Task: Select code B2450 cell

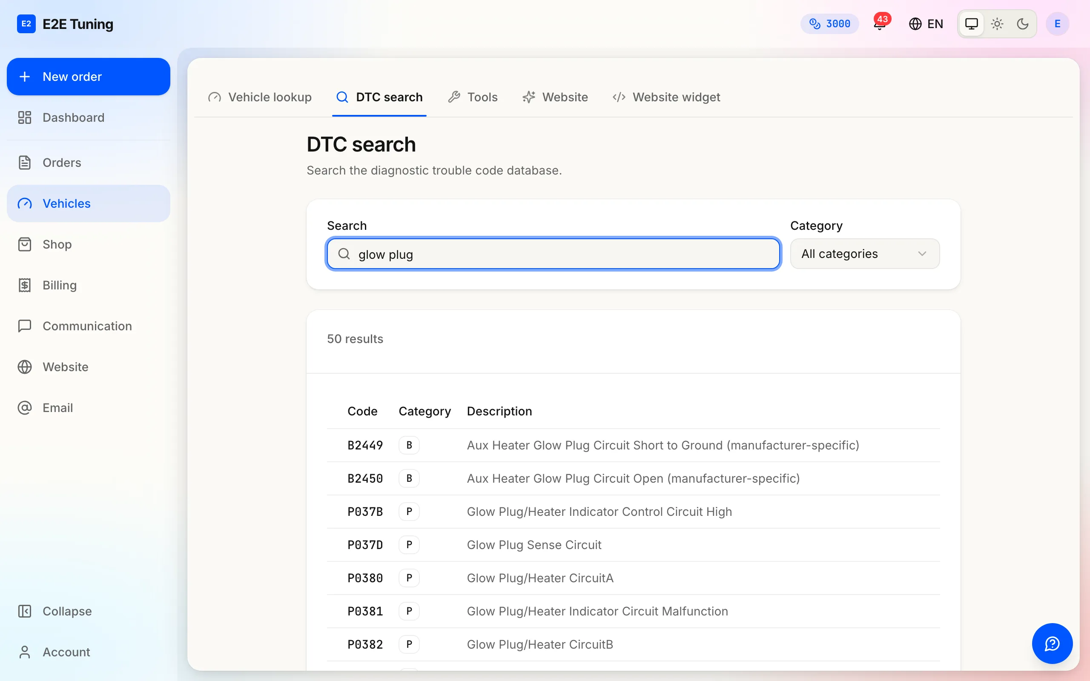Action: point(365,478)
